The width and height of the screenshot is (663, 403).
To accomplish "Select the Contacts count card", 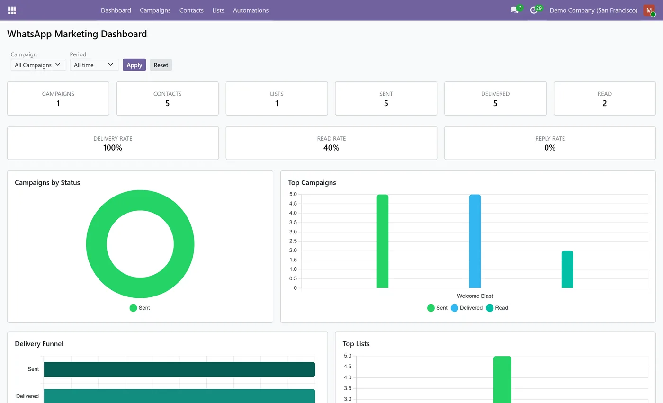I will click(168, 99).
